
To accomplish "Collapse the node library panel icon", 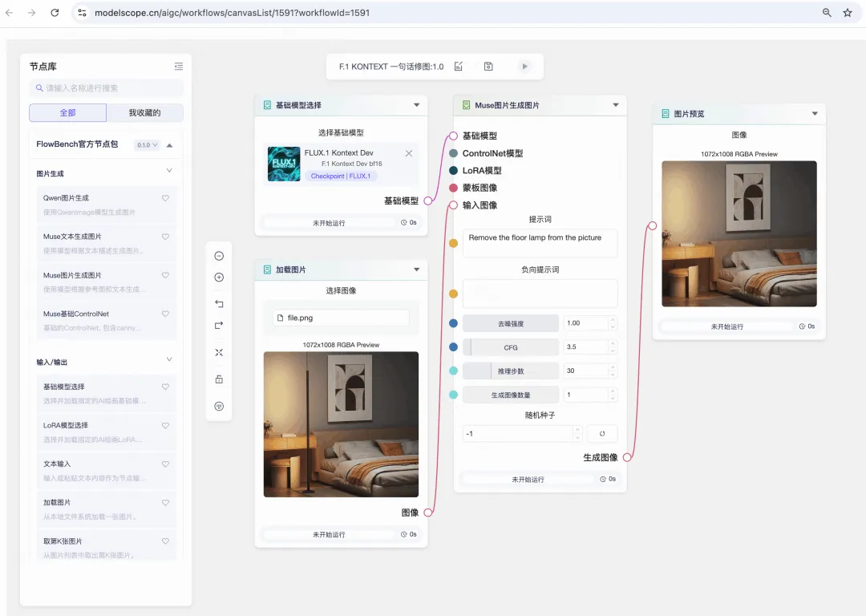I will click(178, 67).
